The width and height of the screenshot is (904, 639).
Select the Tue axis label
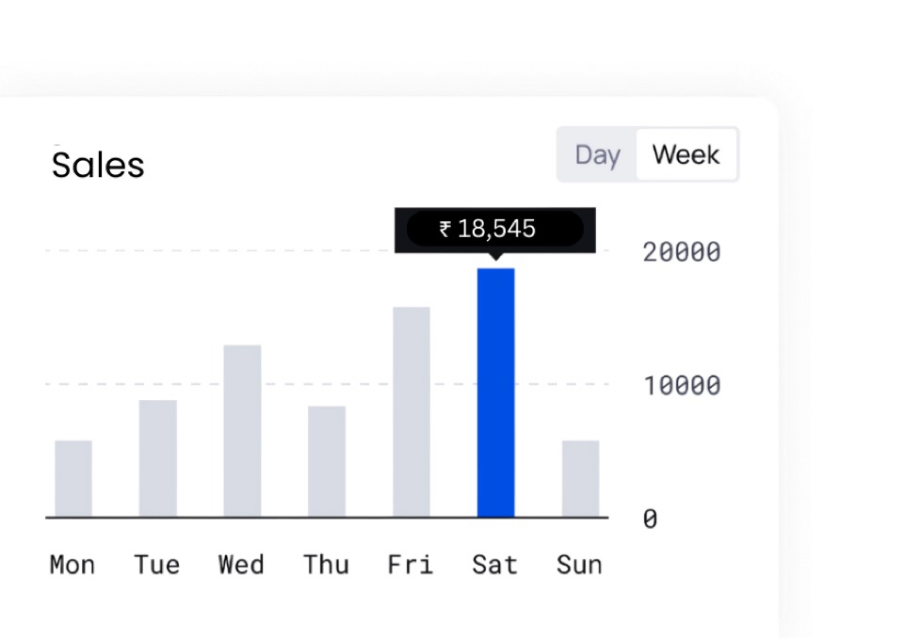(156, 565)
